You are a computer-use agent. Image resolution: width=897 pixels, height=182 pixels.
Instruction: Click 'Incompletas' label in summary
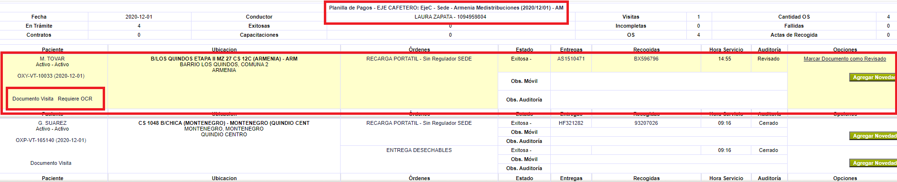630,26
